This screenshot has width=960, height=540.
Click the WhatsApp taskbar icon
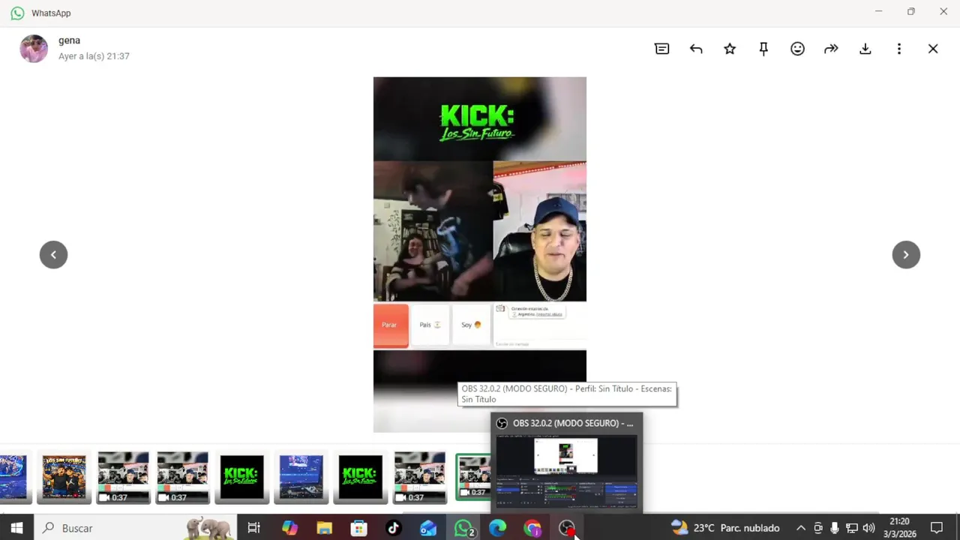click(463, 528)
